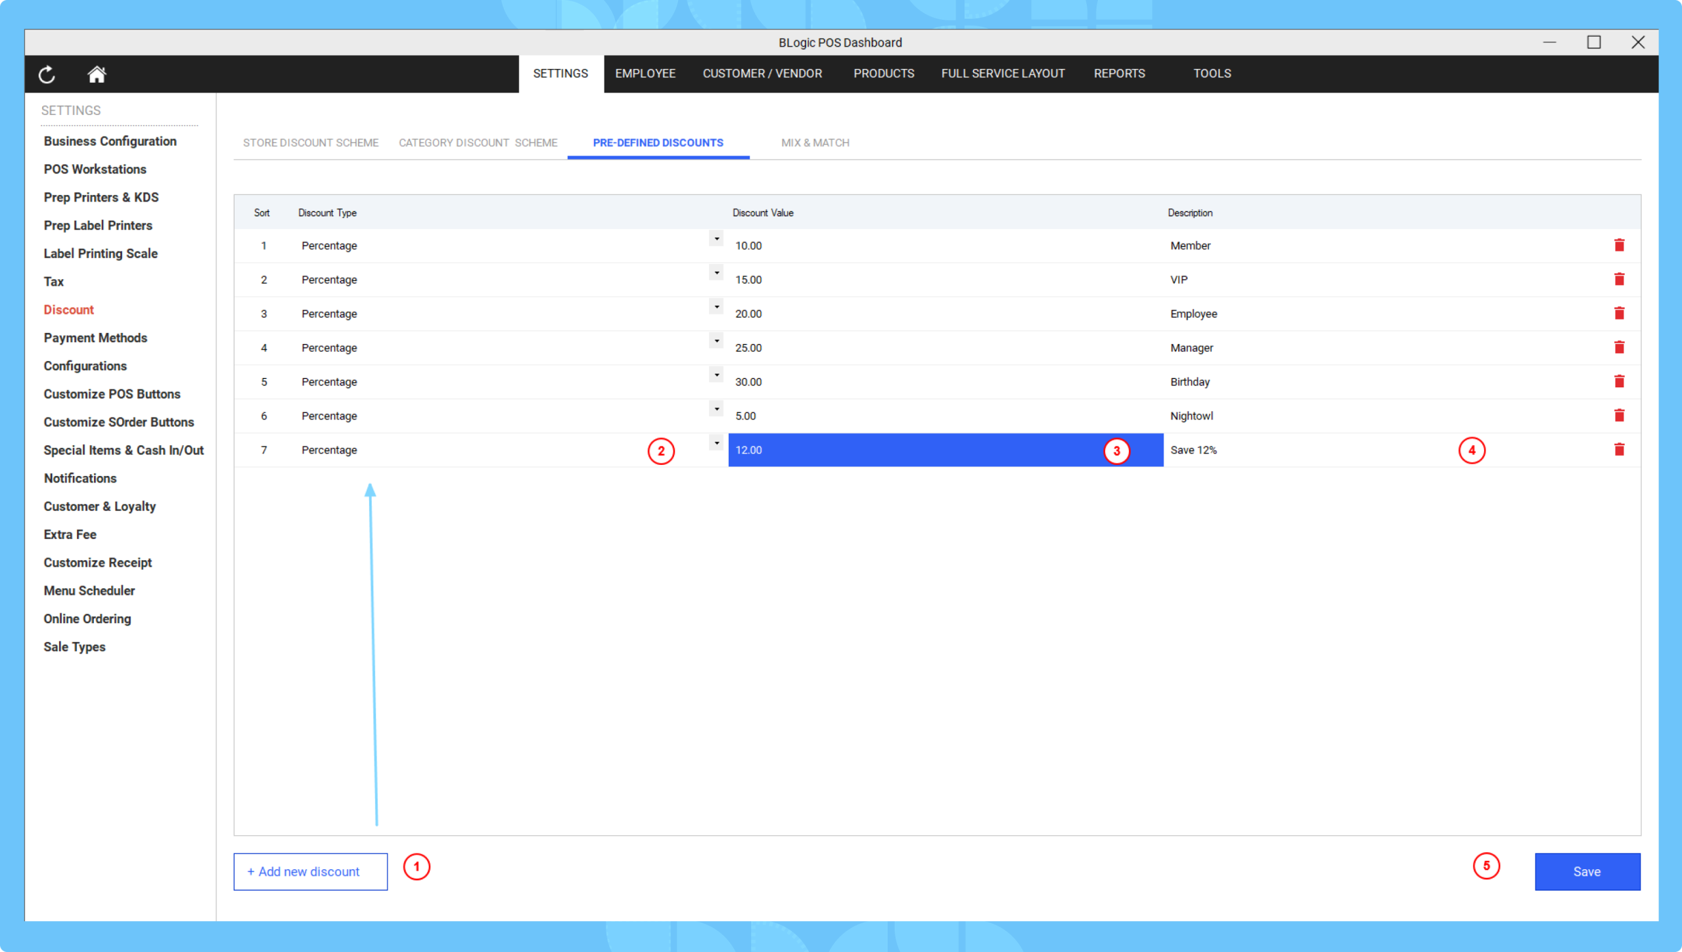Expand the row 6 Discount Type dropdown

click(716, 410)
